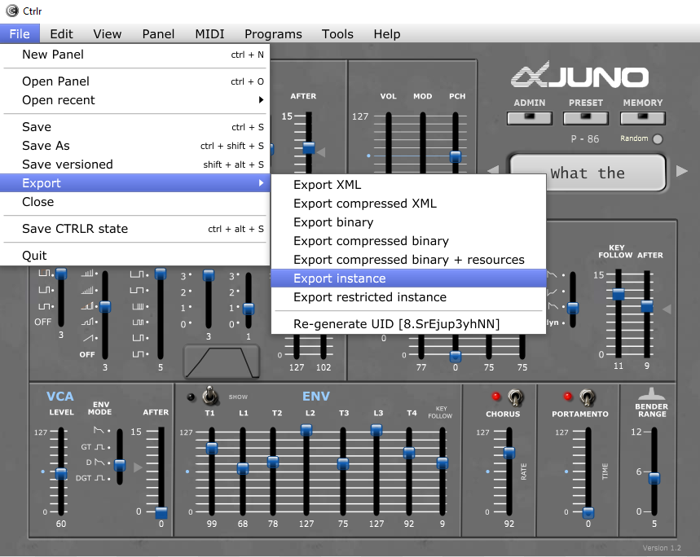This screenshot has height=557, width=700.
Task: Click the ENV T4 slider handle
Action: tap(409, 453)
